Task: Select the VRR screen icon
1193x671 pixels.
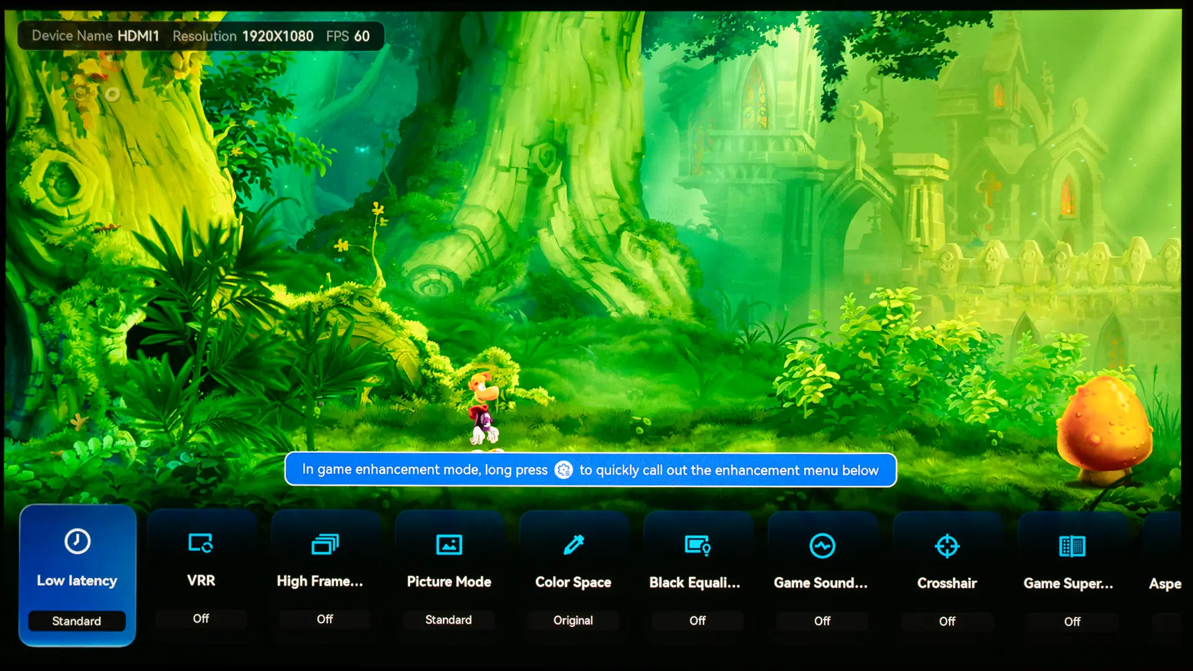Action: point(201,543)
